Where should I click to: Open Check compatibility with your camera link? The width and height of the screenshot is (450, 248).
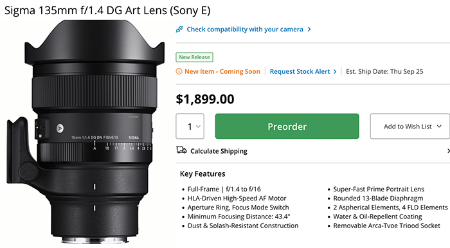pos(245,30)
